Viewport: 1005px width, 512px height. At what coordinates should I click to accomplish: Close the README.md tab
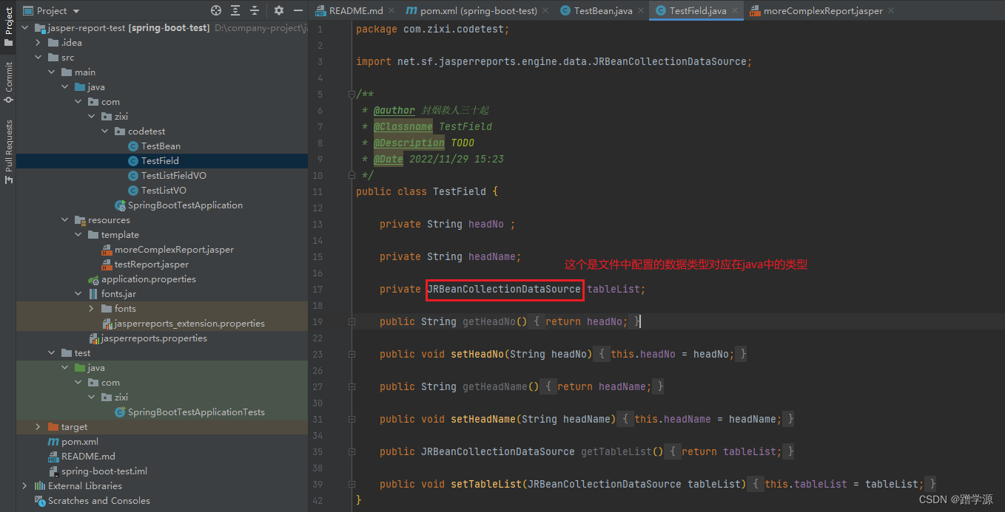pos(391,11)
